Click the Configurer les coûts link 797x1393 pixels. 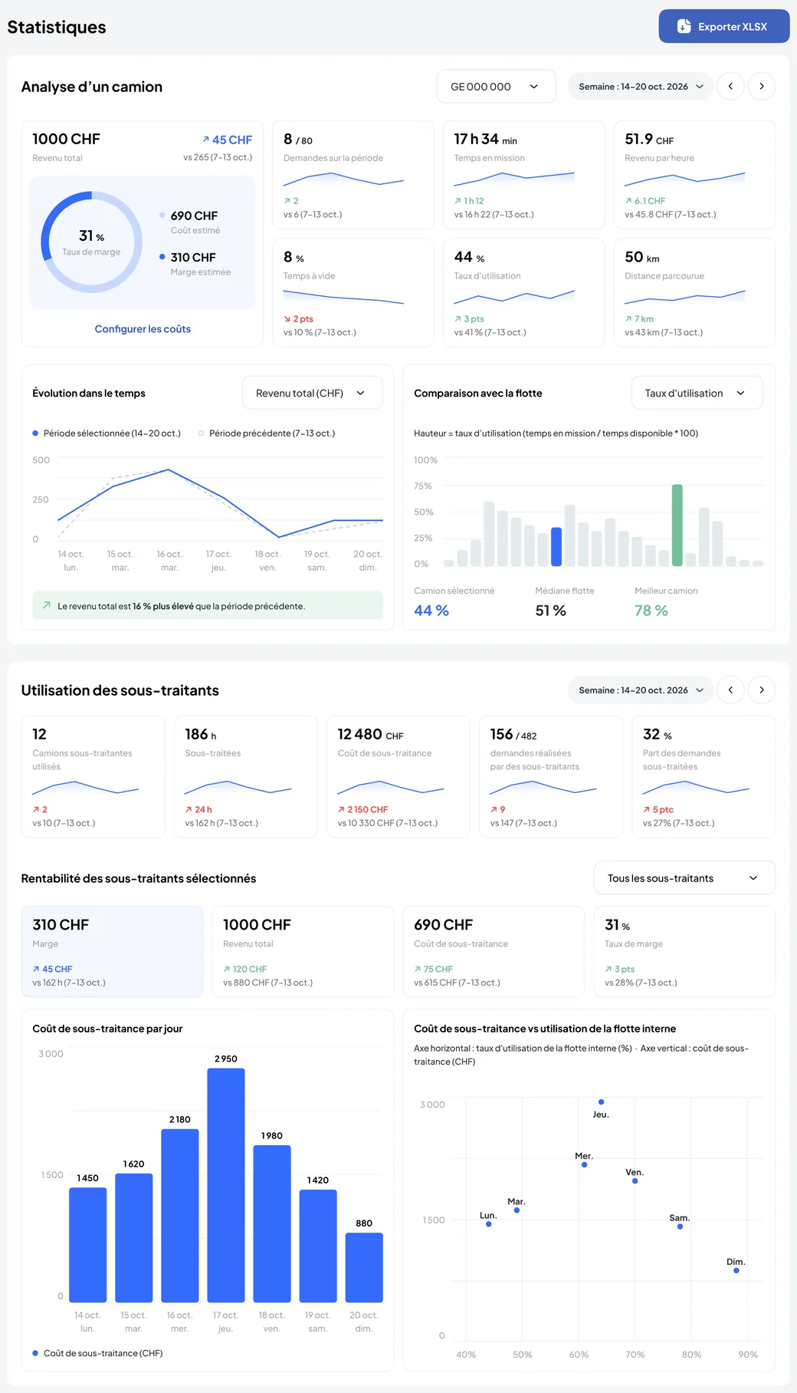click(143, 329)
